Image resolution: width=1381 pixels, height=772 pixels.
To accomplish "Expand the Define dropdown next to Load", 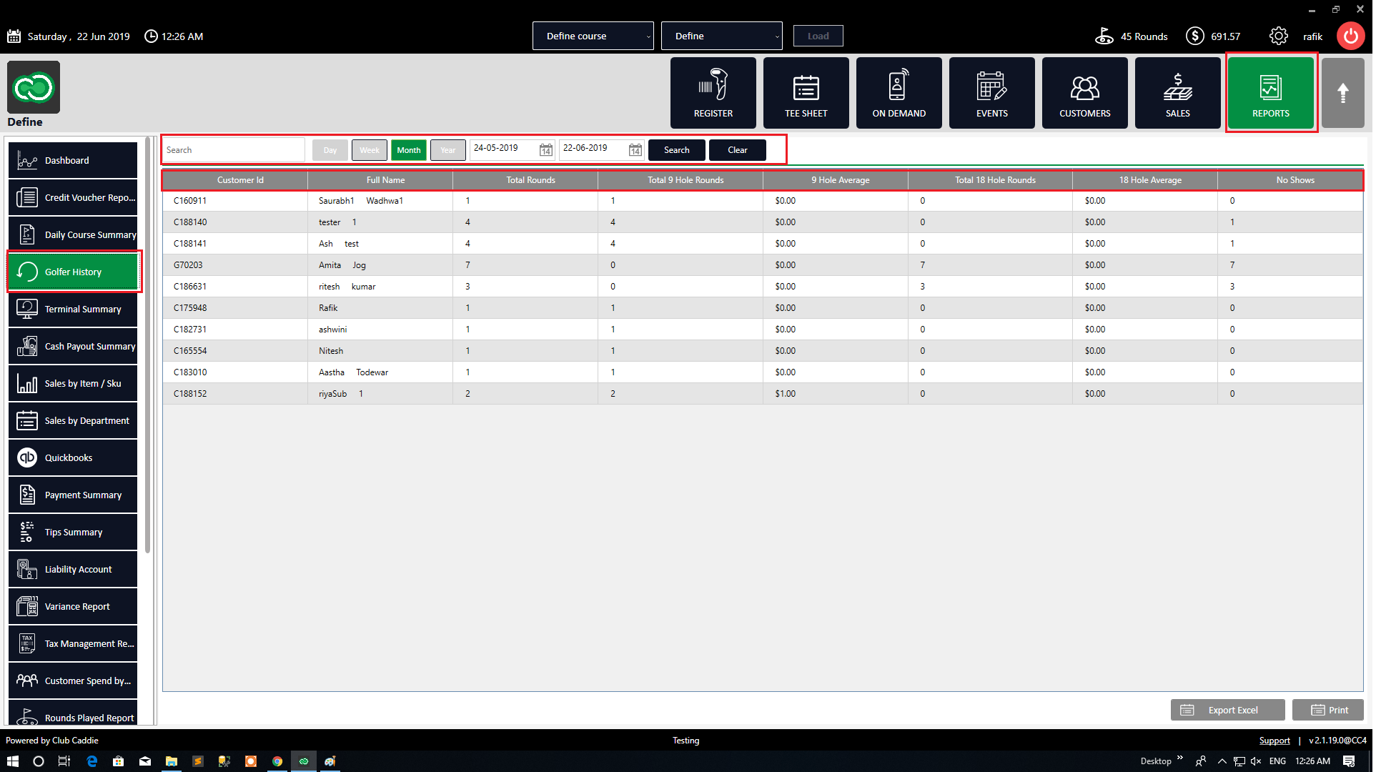I will click(721, 36).
